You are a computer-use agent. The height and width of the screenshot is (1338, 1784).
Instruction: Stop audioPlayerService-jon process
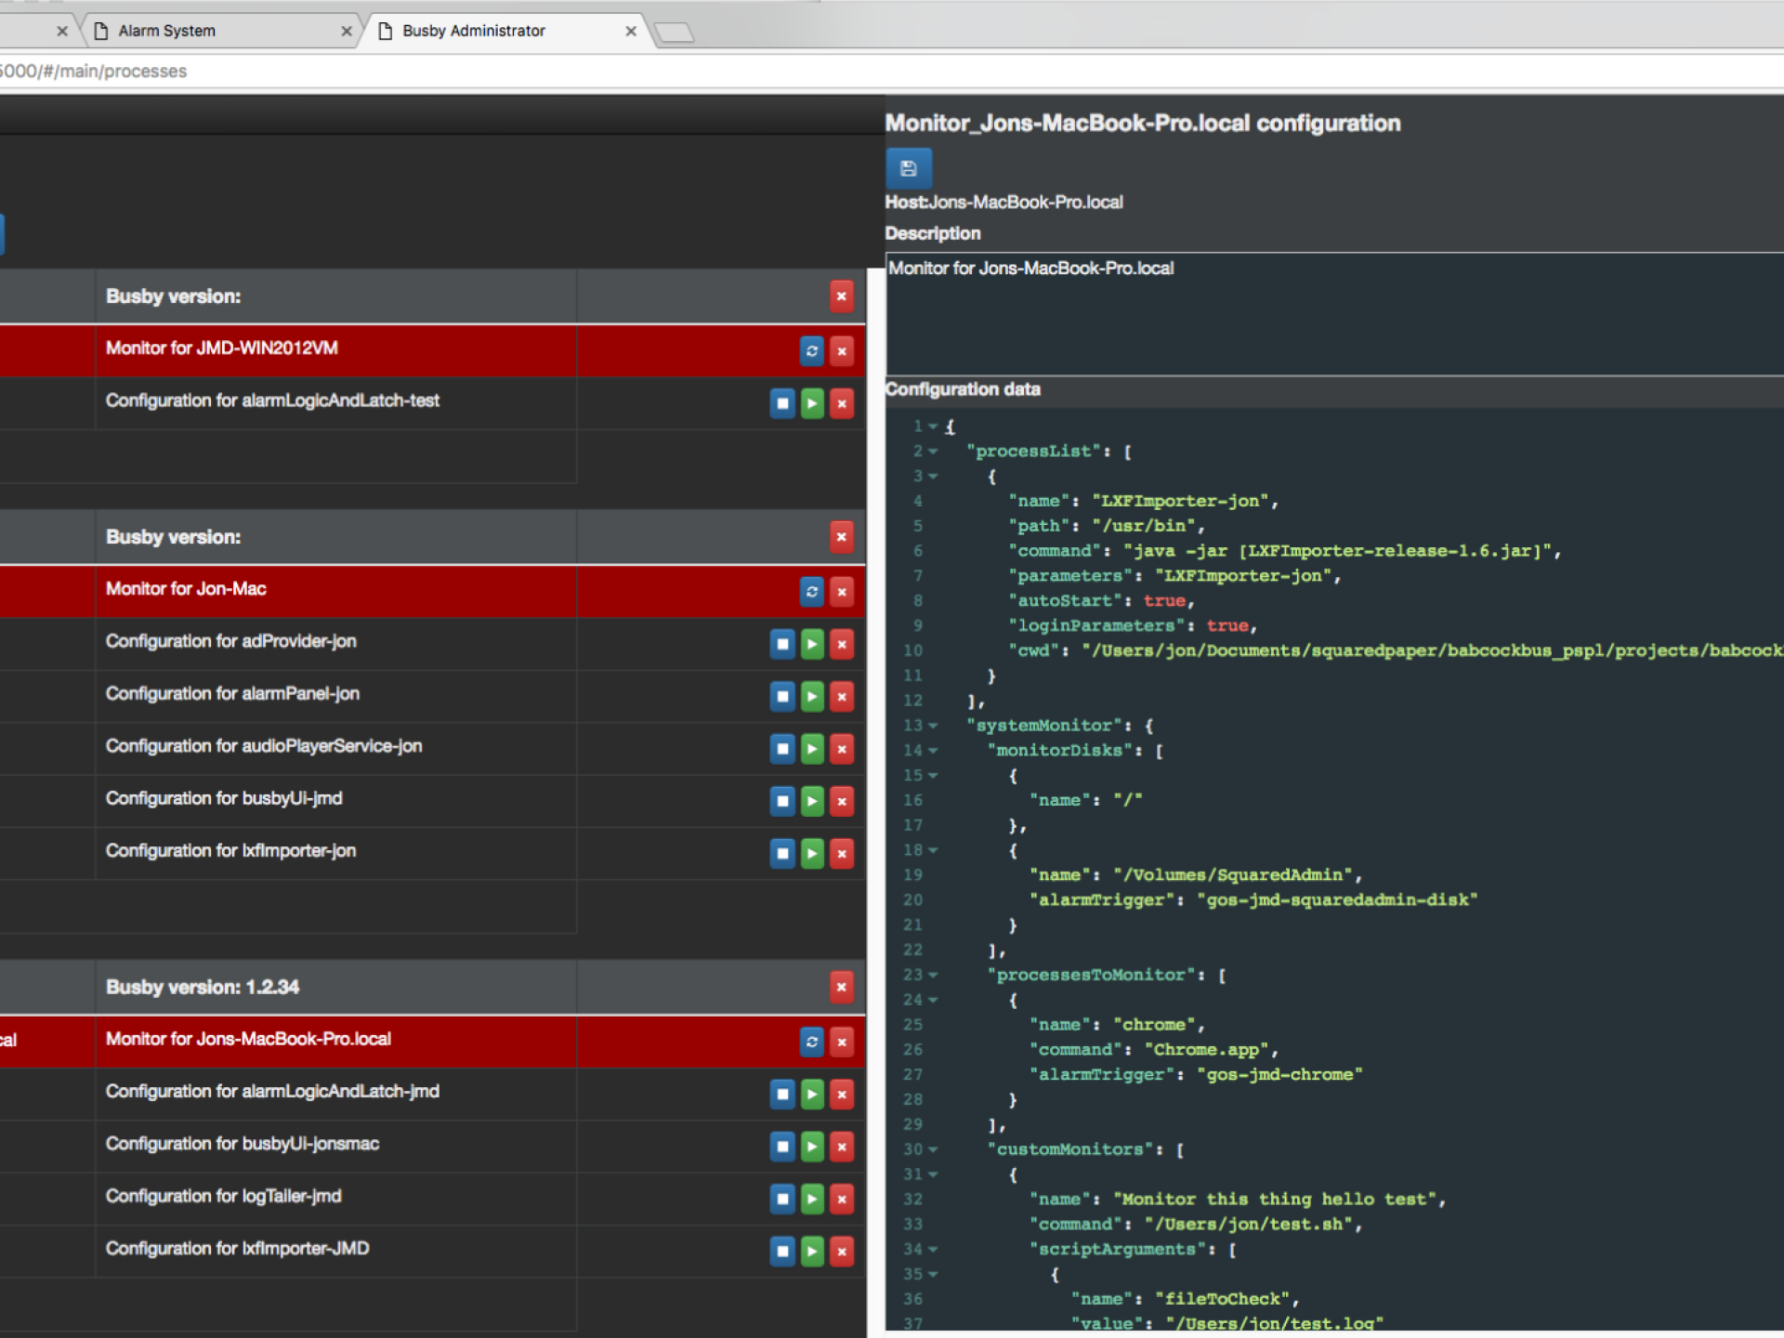(x=782, y=749)
